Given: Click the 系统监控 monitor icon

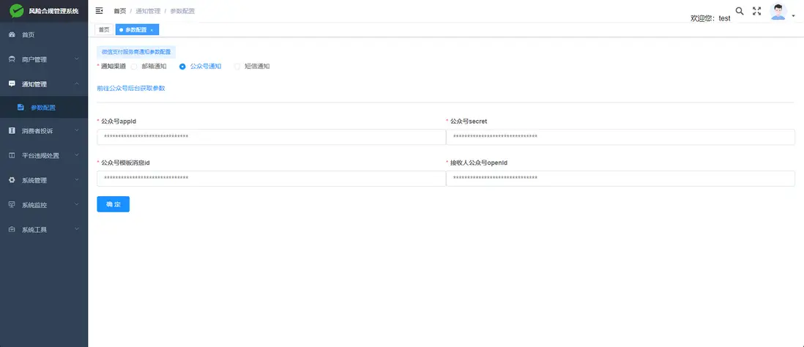Looking at the screenshot, I should 12,204.
